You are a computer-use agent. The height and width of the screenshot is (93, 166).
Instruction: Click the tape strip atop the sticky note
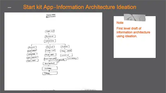(135, 17)
